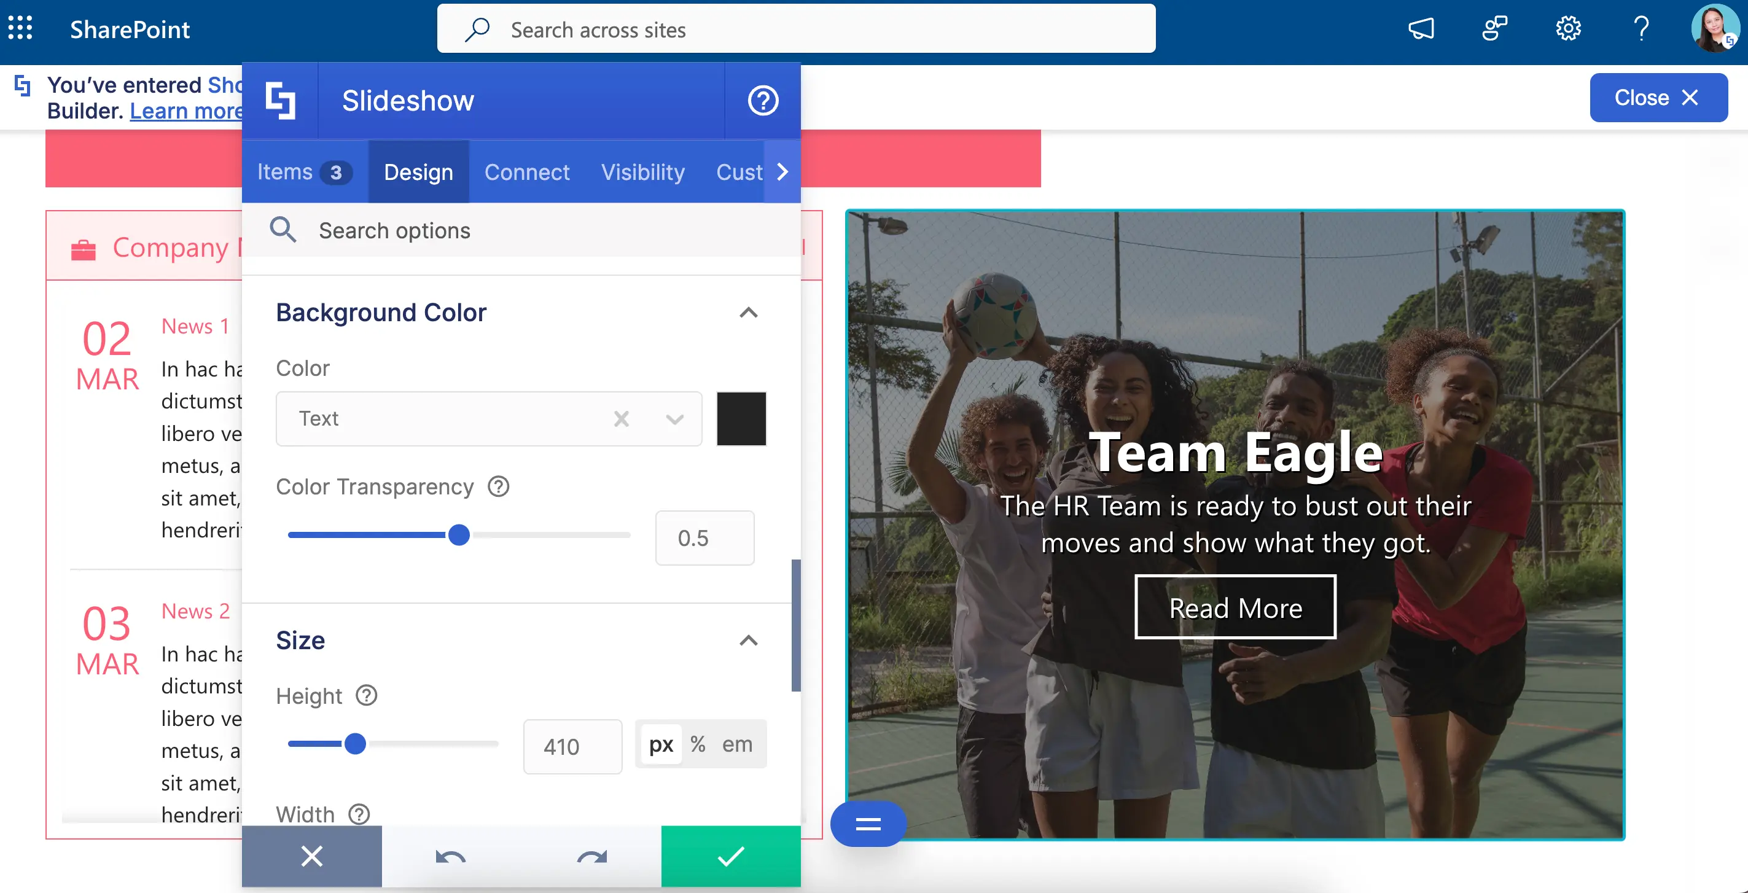Screen dimensions: 1748x893
Task: Click the question mark help icon in SharePoint header
Action: click(1642, 28)
